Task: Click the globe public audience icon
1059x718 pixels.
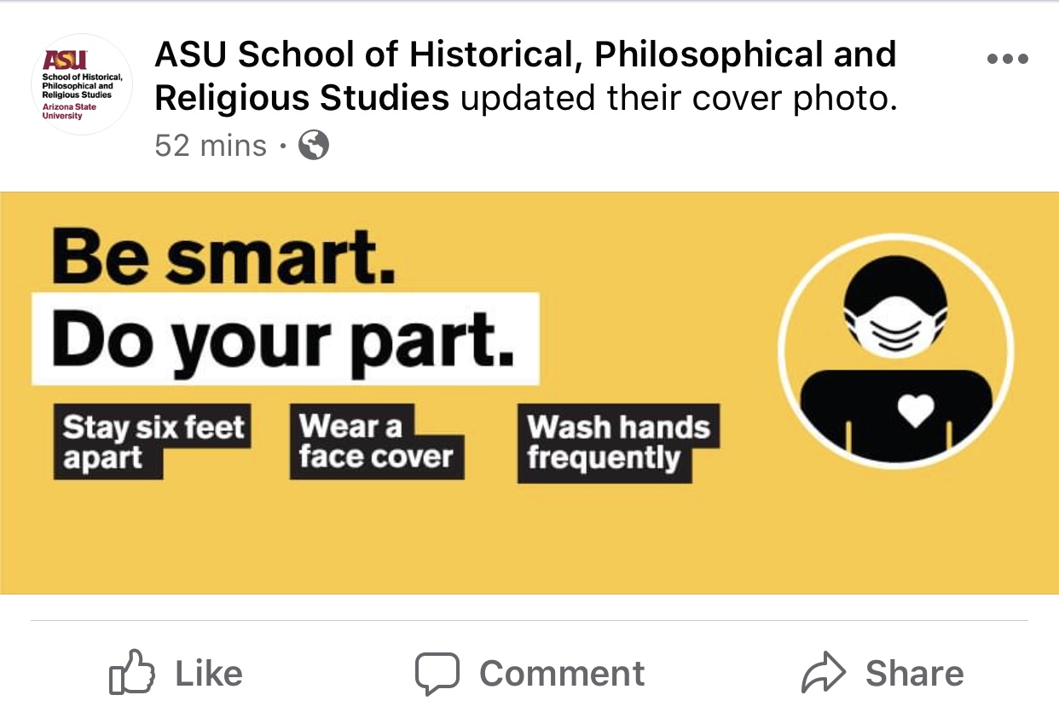Action: 313,146
